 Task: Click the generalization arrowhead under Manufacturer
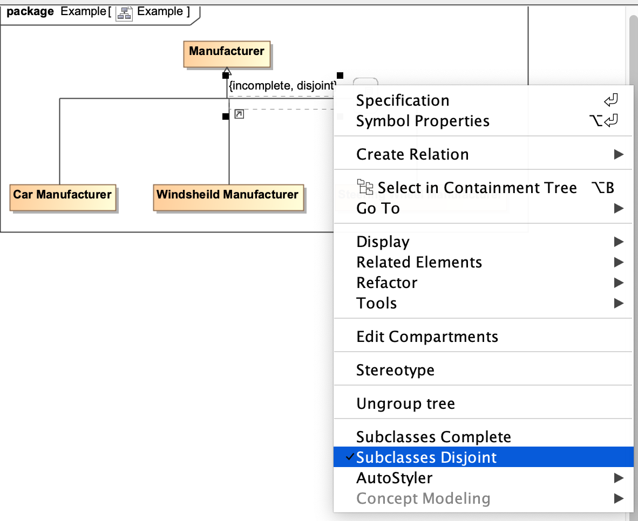(x=227, y=71)
